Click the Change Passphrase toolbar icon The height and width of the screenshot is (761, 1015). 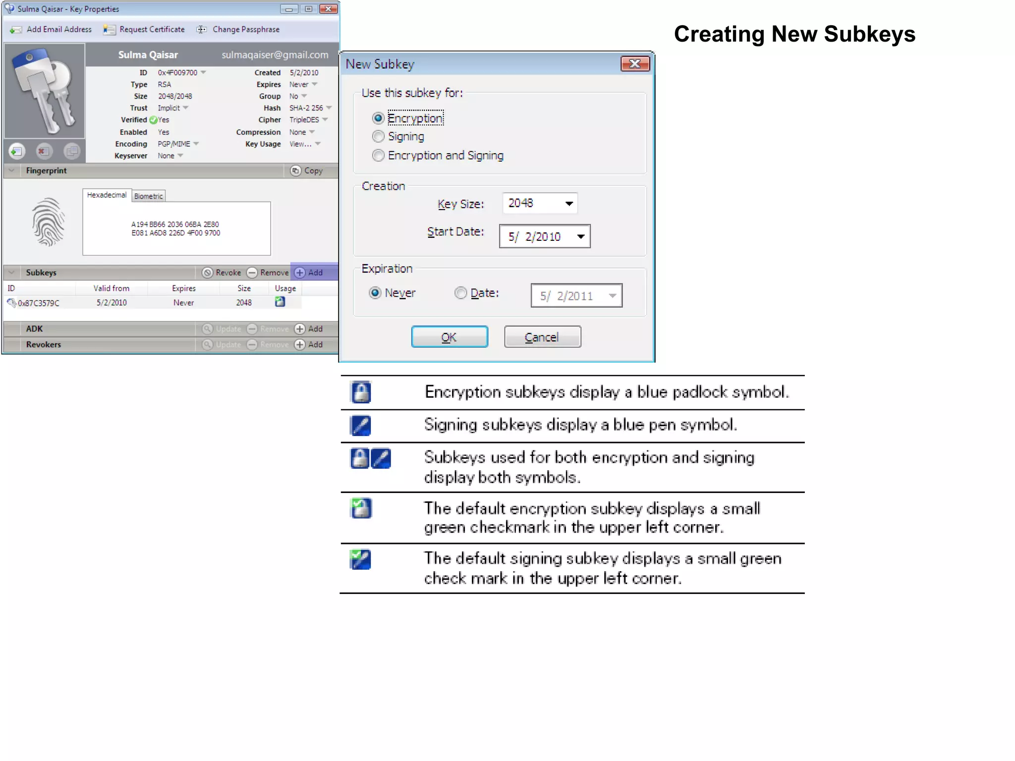pyautogui.click(x=202, y=30)
